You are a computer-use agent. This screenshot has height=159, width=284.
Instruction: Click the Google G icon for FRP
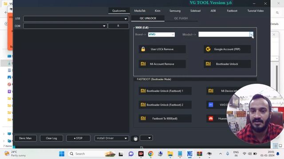pos(208,49)
